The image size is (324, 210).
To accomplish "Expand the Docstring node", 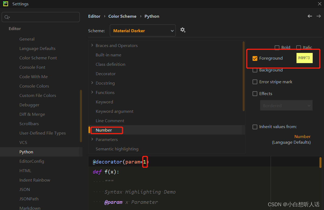I will click(92, 83).
